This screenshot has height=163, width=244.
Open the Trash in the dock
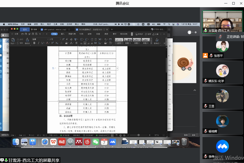[184, 142]
